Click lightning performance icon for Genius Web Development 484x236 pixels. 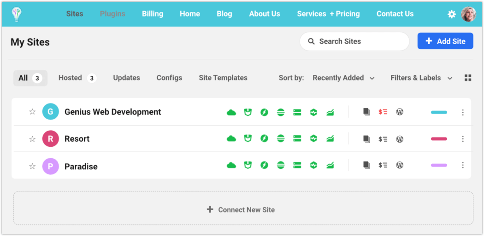coord(264,112)
